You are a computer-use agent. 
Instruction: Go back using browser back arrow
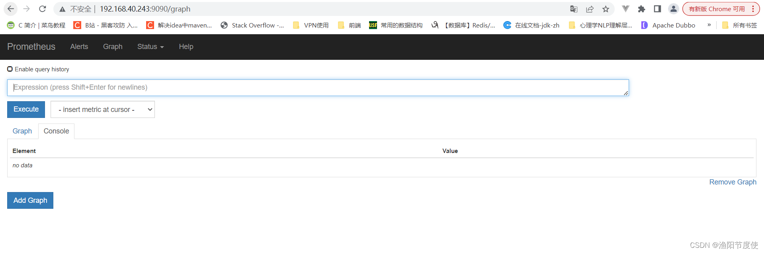click(11, 9)
